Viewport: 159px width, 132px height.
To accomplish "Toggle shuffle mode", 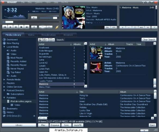I will (43, 27).
